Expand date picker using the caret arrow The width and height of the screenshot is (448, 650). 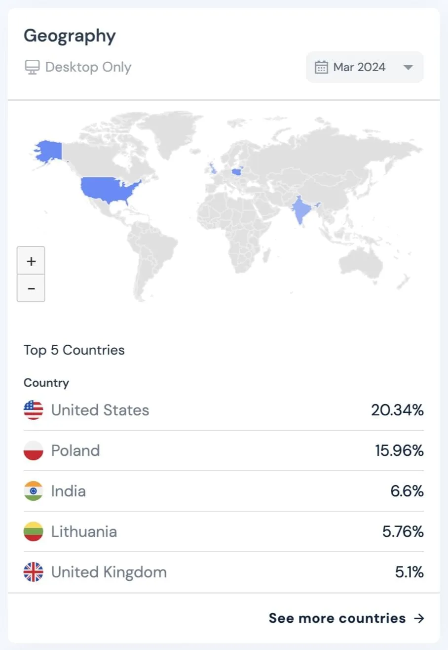point(408,68)
